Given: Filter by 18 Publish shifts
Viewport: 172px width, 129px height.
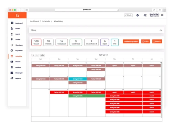Looking at the screenshot, I should pyautogui.click(x=49, y=42).
